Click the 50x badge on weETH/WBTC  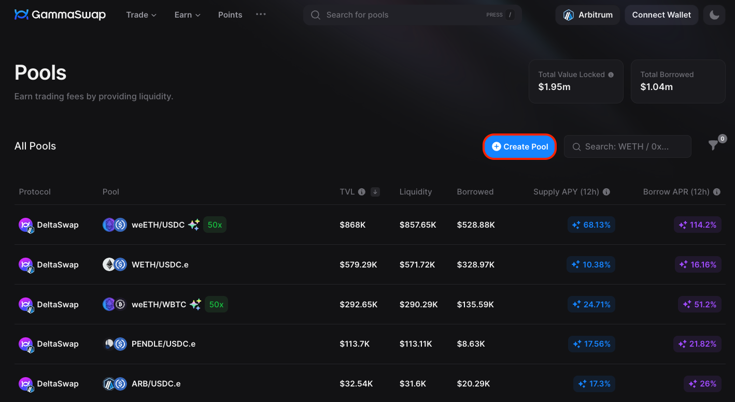click(216, 305)
